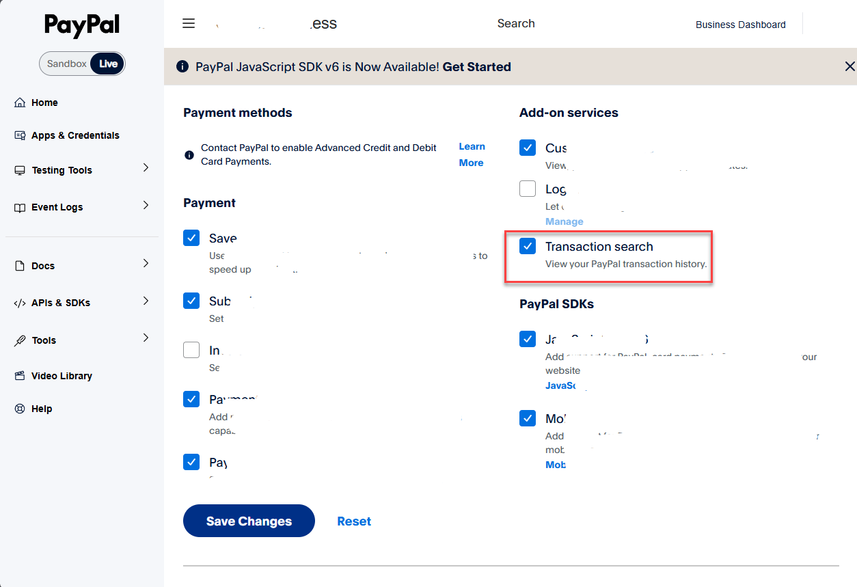Viewport: 857px width, 587px height.
Task: Open the hamburger menu icon
Action: 189,24
